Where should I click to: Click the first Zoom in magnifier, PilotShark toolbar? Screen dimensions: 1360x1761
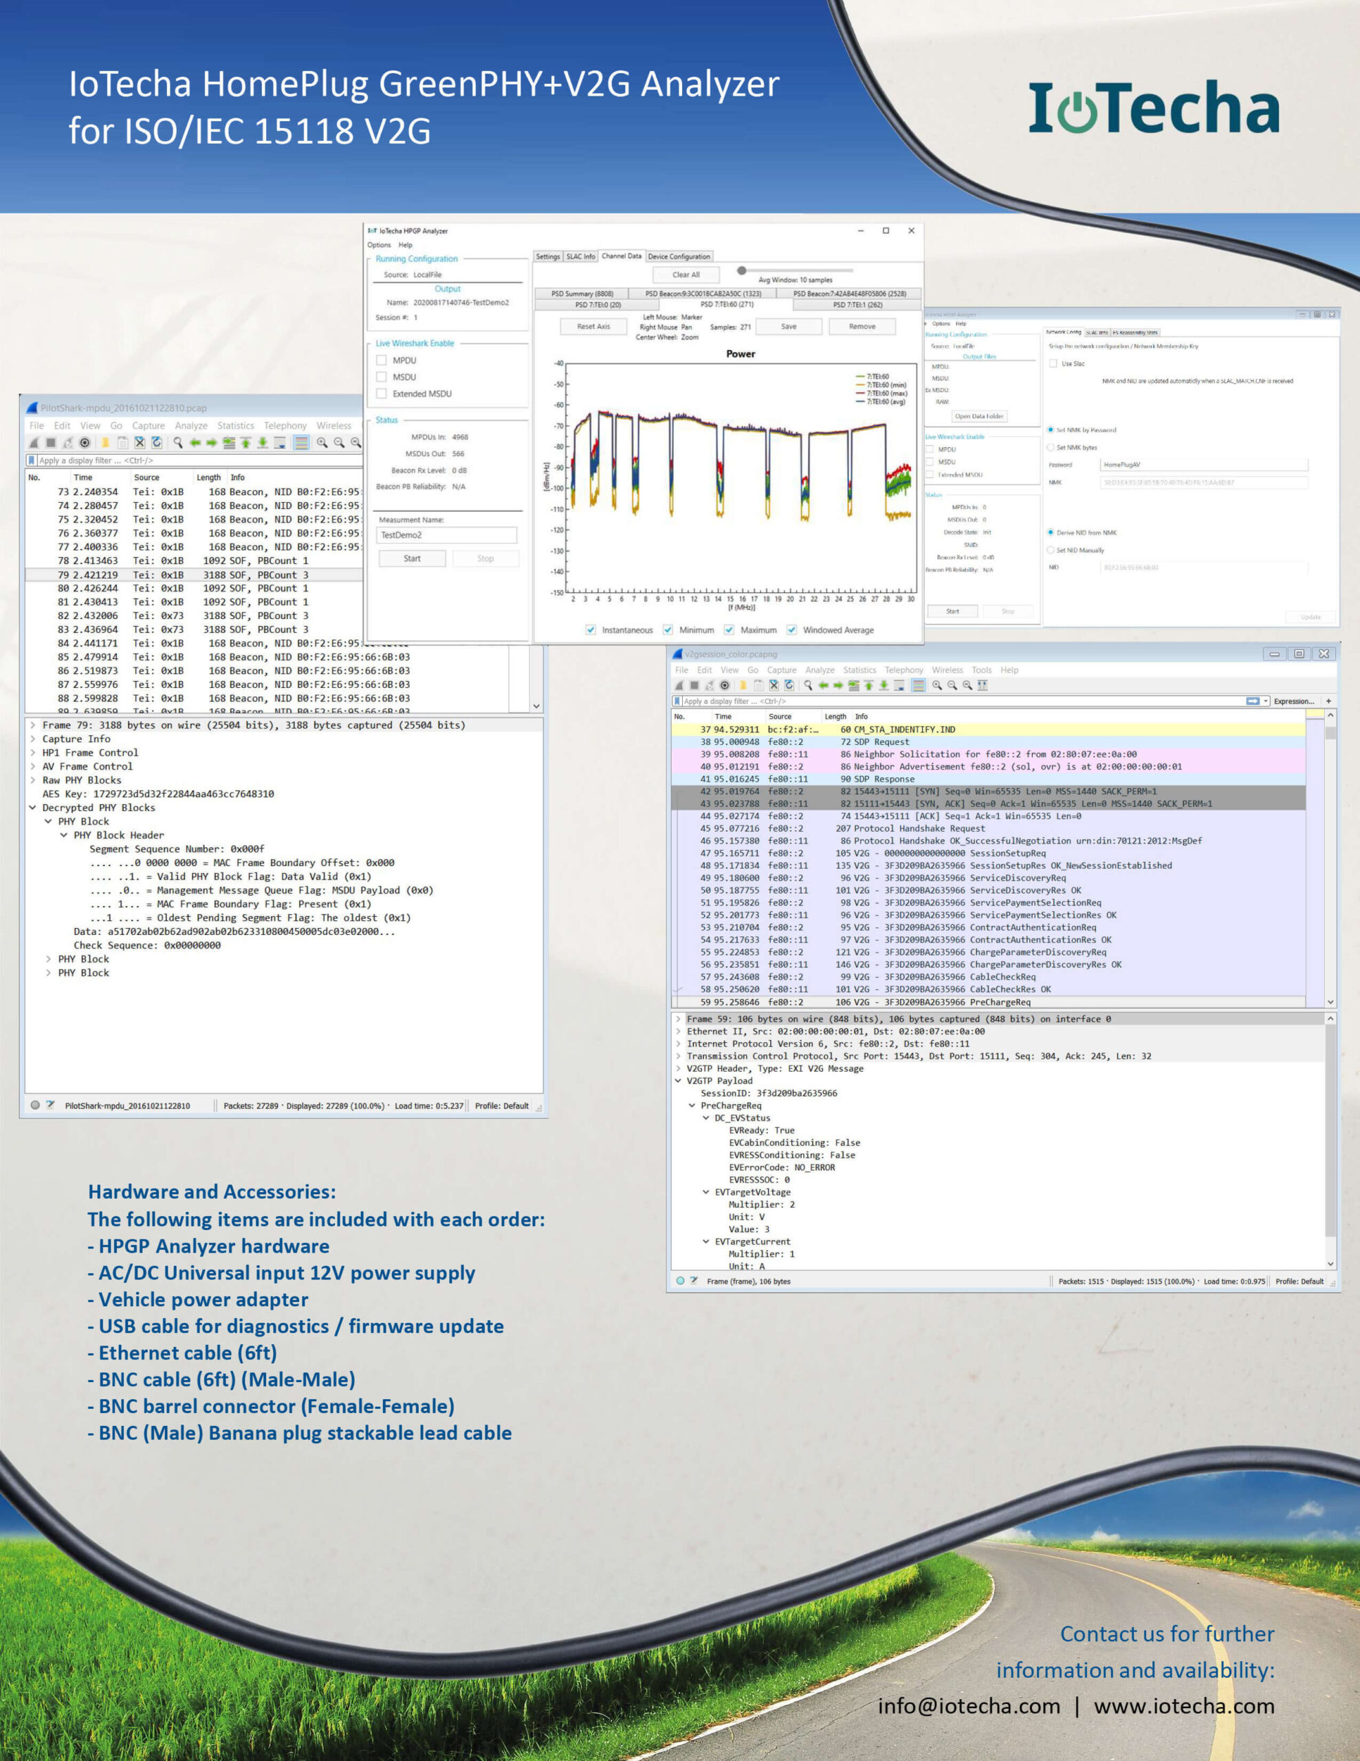(x=322, y=443)
